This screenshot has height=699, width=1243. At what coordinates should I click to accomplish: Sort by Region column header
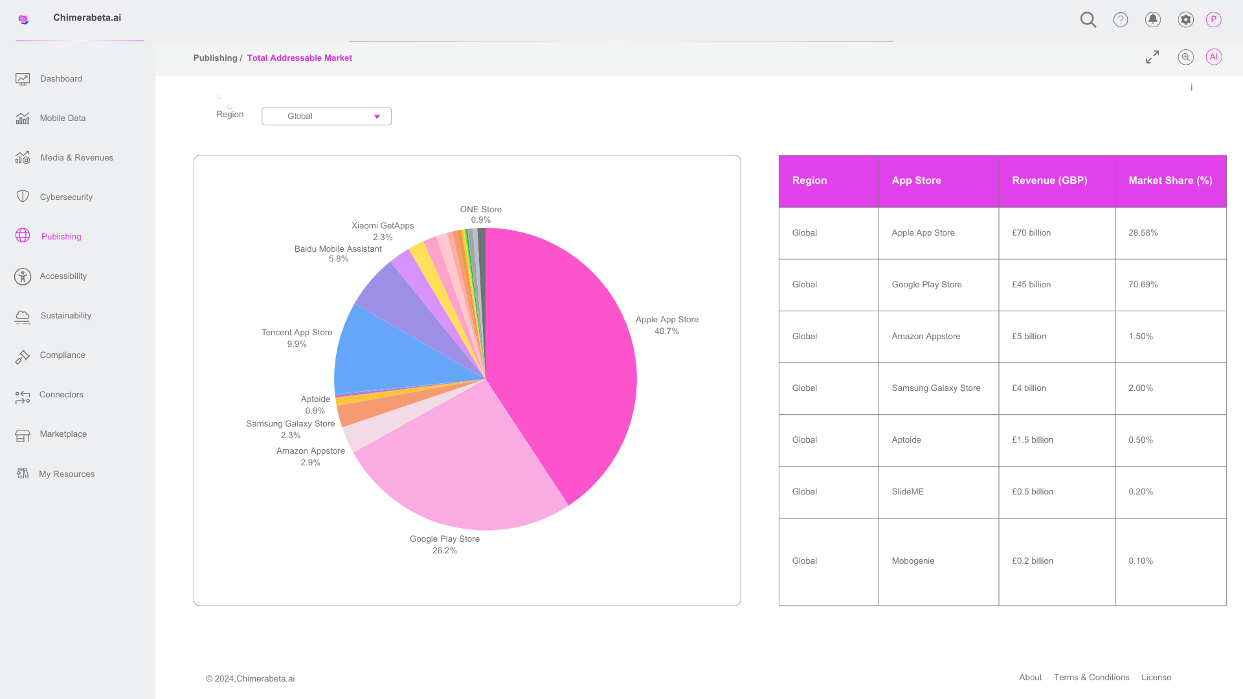[x=828, y=181]
